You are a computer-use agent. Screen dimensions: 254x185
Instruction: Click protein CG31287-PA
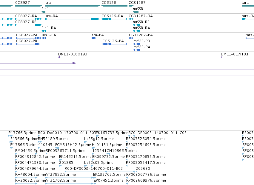(131, 38)
